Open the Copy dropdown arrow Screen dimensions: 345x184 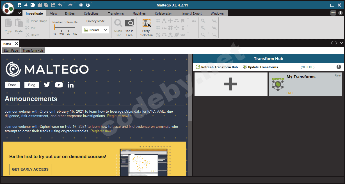click(x=8, y=35)
